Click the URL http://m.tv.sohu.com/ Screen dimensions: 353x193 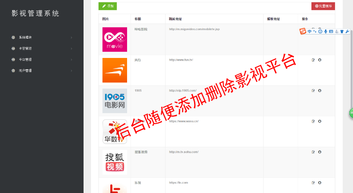(x=184, y=152)
